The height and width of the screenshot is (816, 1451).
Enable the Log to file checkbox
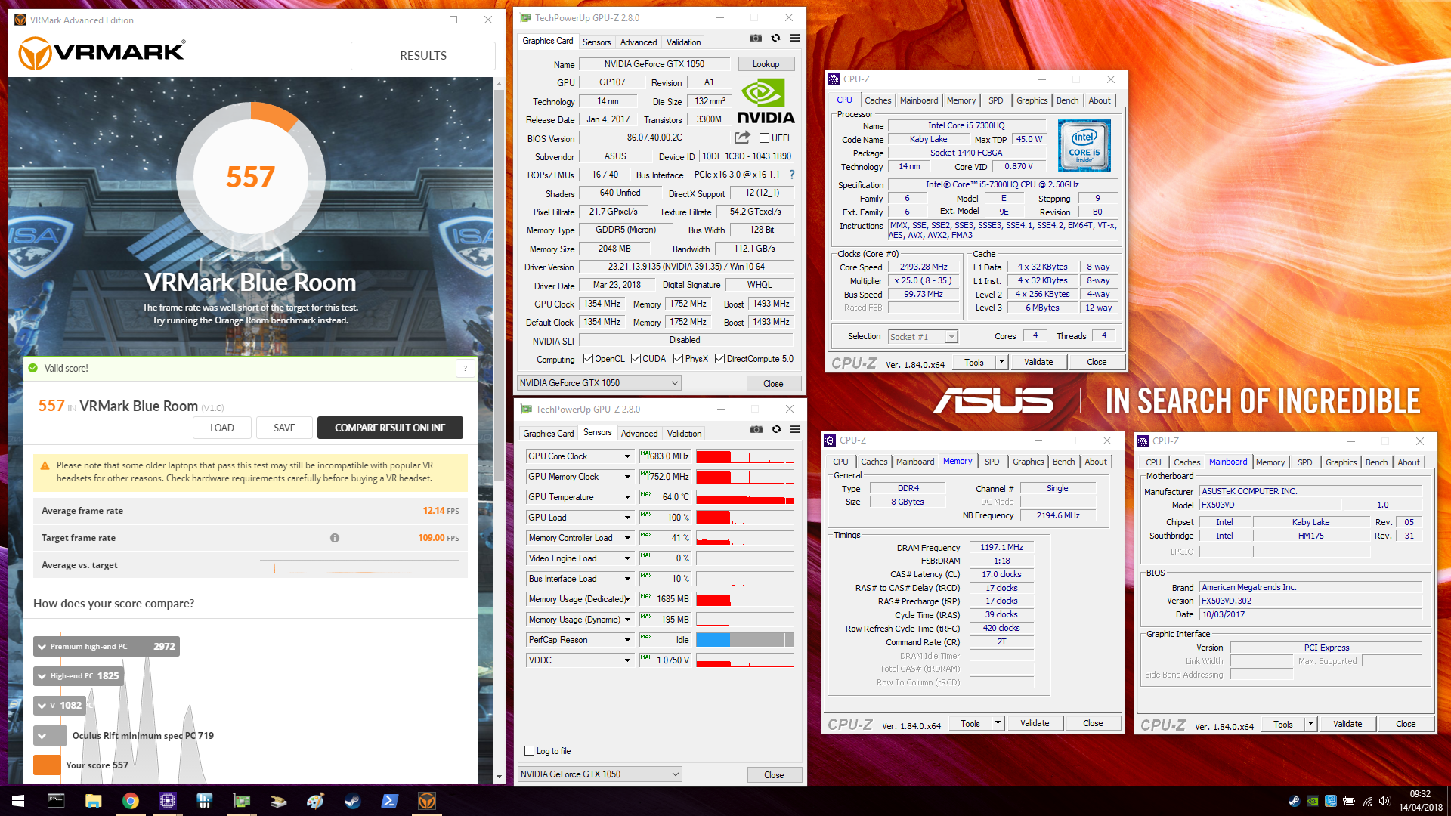point(530,751)
